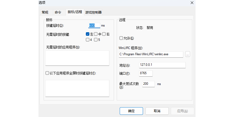Viewport: 234px width, 117px height.
Task: Click the fullscreen applications list box
Action: coord(77,88)
